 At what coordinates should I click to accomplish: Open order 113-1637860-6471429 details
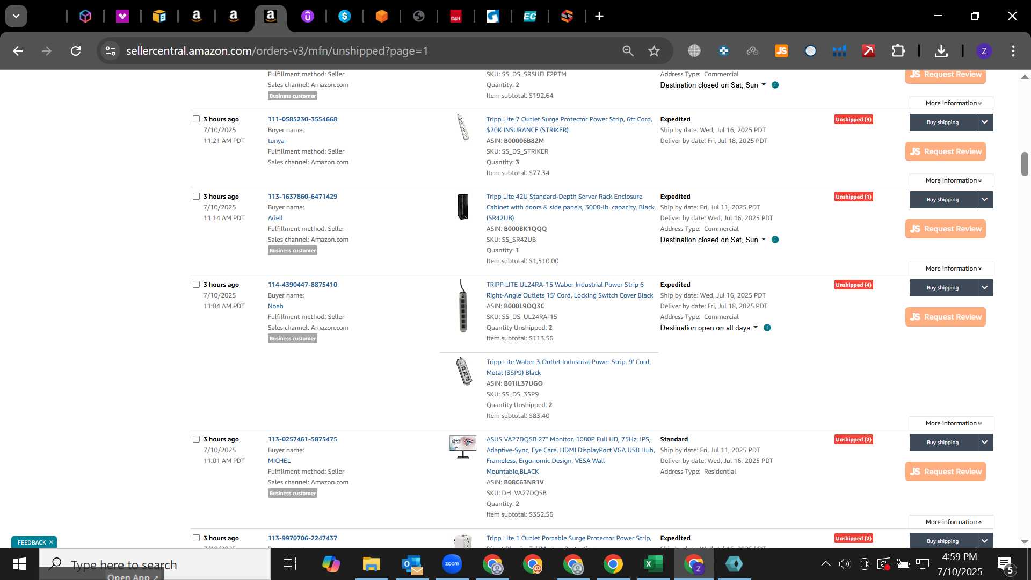pyautogui.click(x=302, y=197)
